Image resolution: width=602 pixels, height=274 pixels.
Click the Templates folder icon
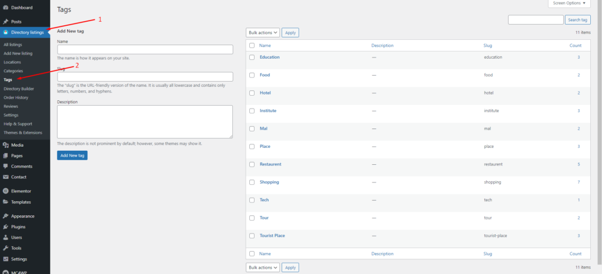[x=6, y=202]
